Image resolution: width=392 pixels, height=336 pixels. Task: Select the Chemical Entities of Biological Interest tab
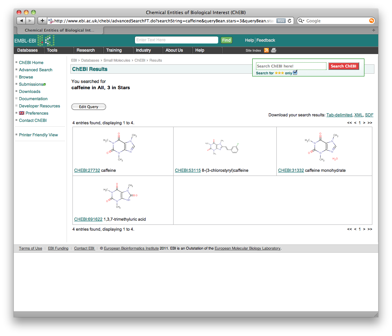point(60,30)
